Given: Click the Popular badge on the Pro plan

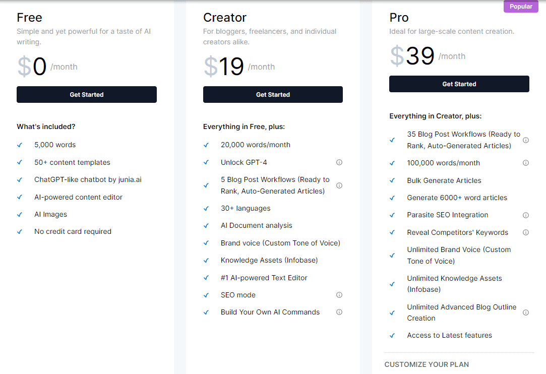Looking at the screenshot, I should (x=521, y=6).
